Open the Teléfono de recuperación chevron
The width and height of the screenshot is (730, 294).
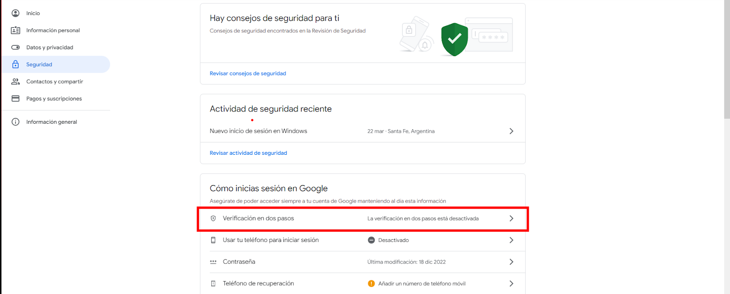click(511, 283)
